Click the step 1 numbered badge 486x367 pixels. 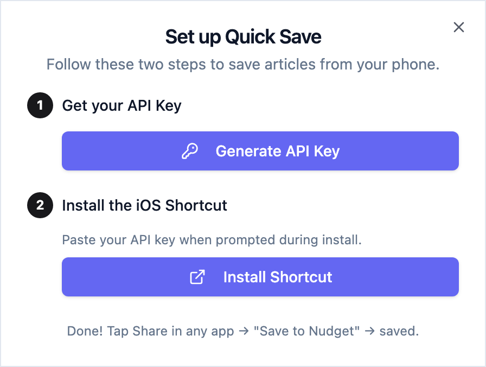(40, 105)
